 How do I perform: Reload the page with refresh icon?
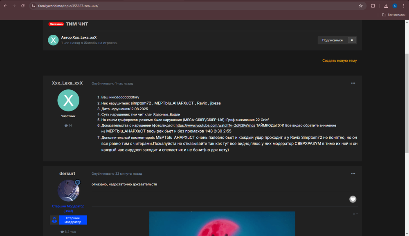(x=23, y=6)
